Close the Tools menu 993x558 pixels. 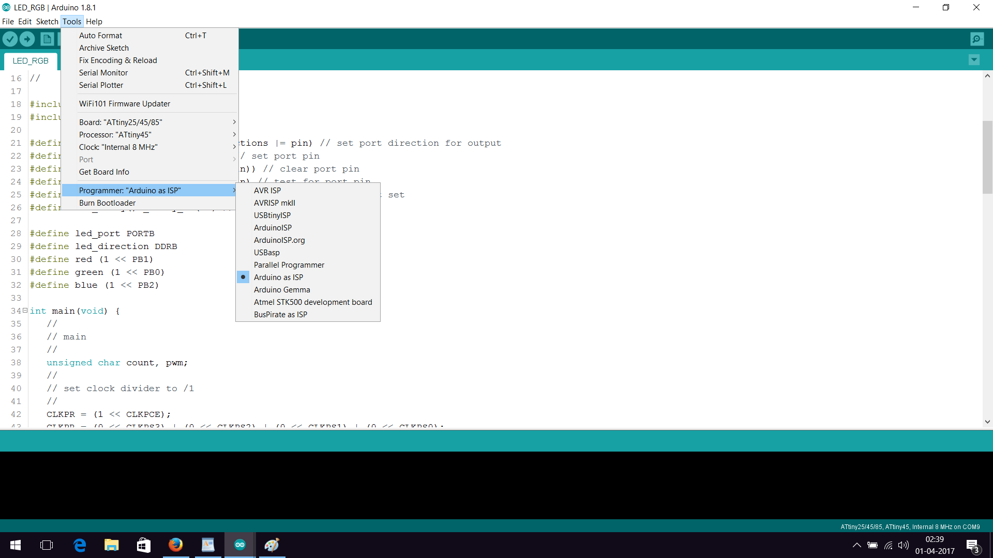(72, 22)
